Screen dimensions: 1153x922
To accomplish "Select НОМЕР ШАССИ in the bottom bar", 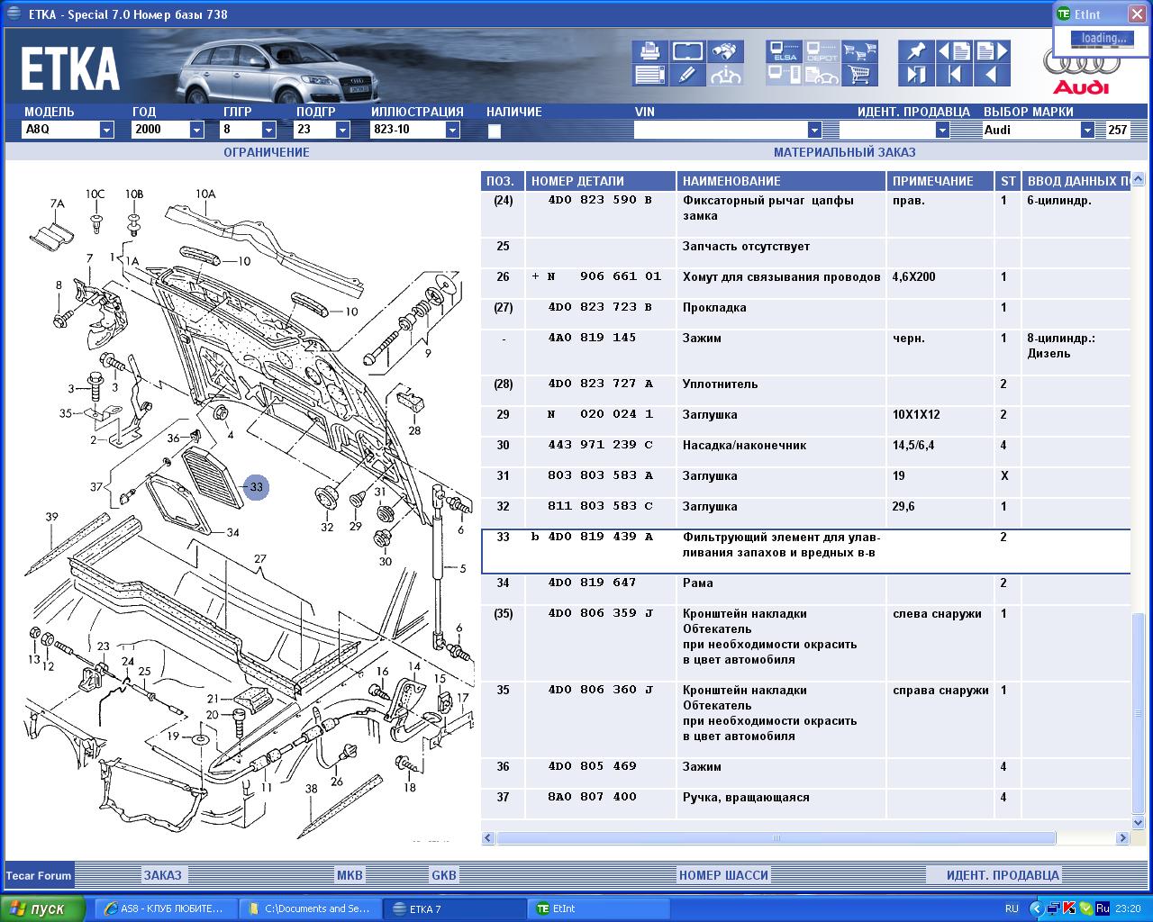I will [723, 875].
